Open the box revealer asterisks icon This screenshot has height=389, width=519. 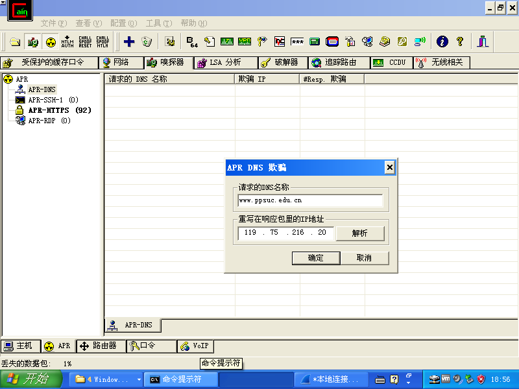(297, 41)
